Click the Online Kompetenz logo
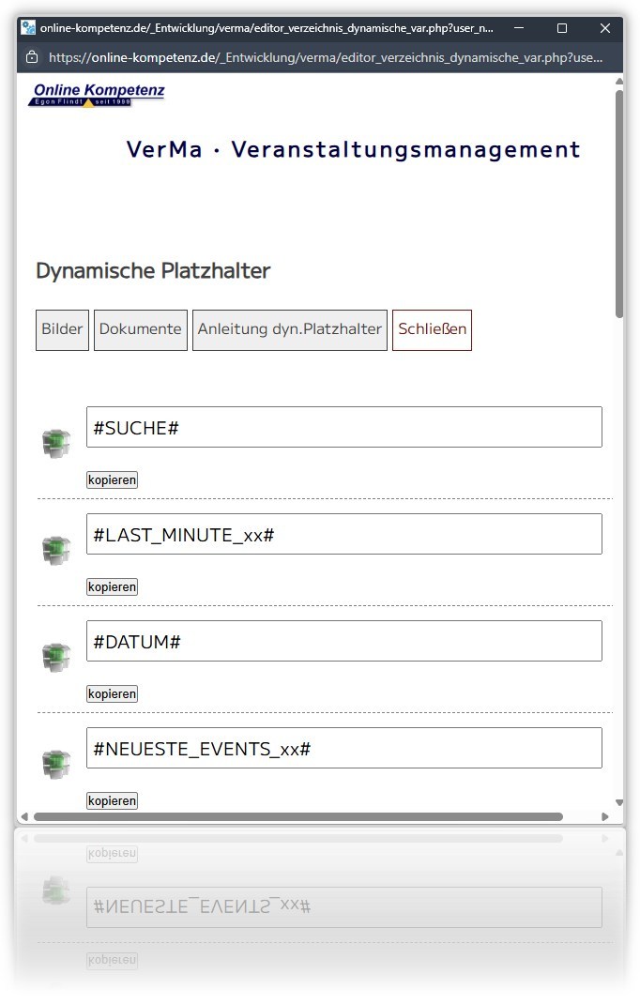 (x=97, y=95)
